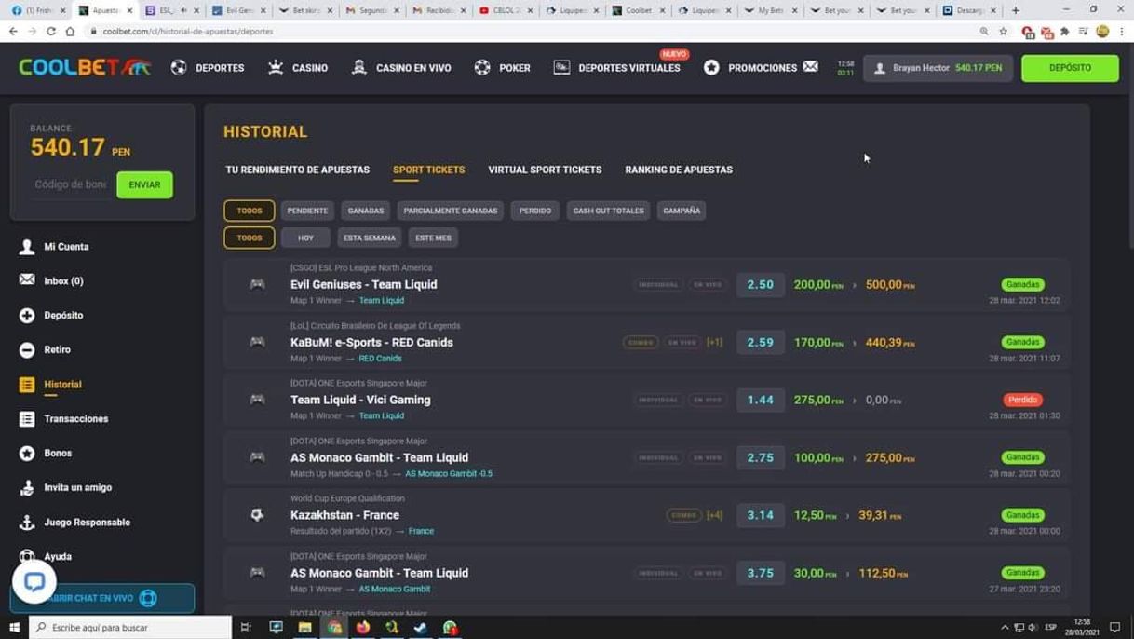
Task: Switch to Virtual Sport Tickets tab
Action: point(545,170)
